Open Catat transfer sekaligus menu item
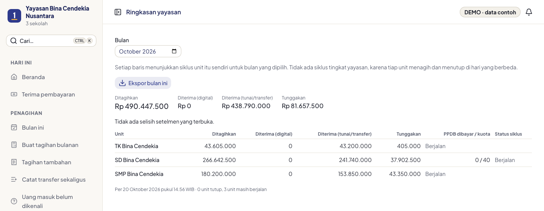 point(51,179)
